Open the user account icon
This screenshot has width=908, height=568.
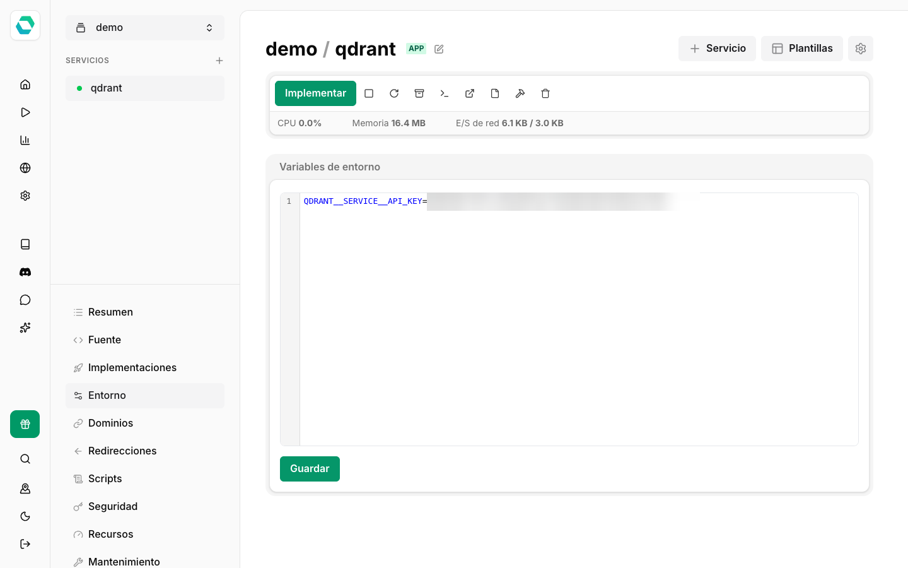tap(25, 488)
